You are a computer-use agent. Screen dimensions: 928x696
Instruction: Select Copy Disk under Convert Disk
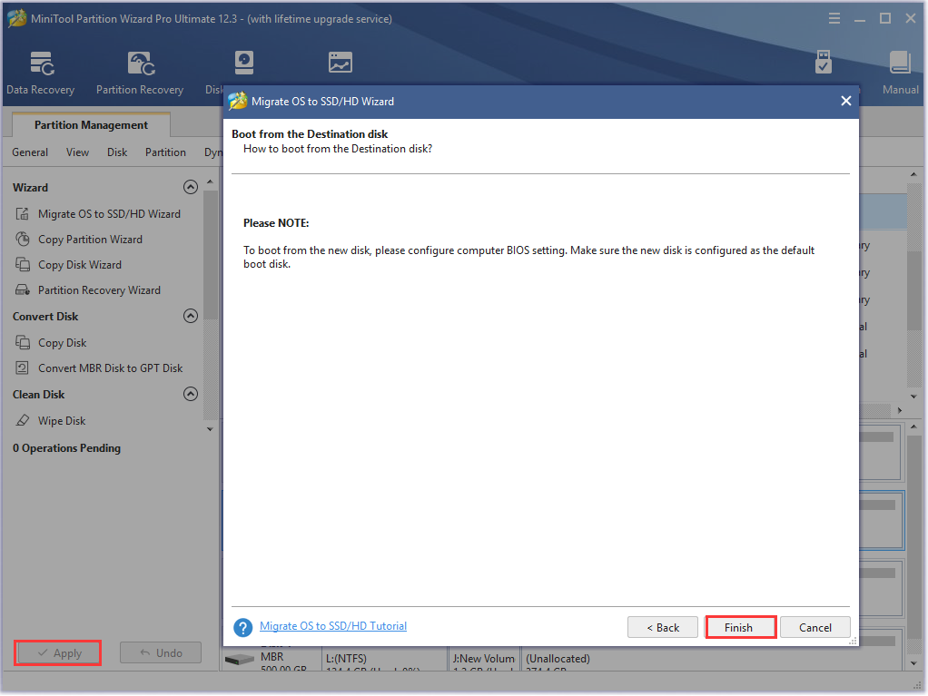pos(62,342)
